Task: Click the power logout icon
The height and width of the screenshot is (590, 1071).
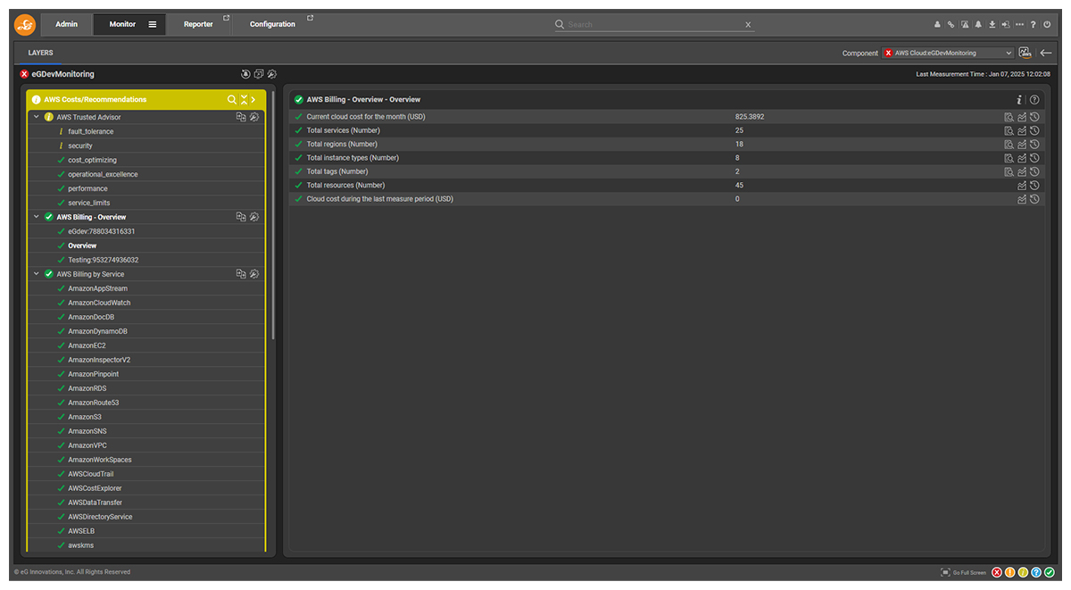Action: (1047, 24)
